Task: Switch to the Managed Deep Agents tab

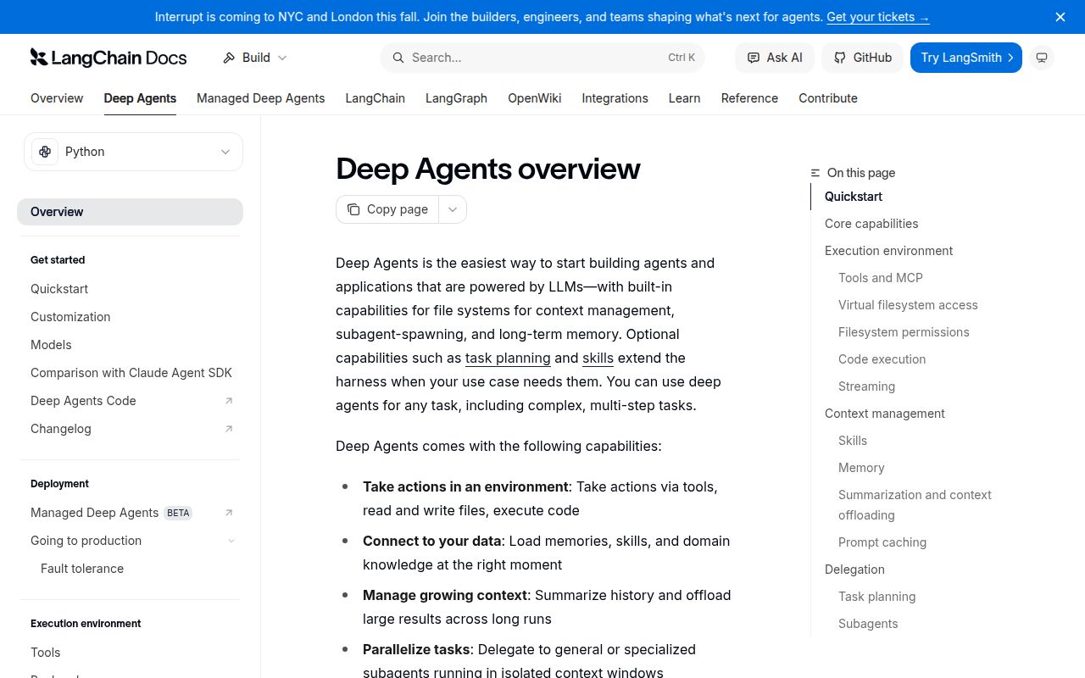Action: (x=261, y=98)
